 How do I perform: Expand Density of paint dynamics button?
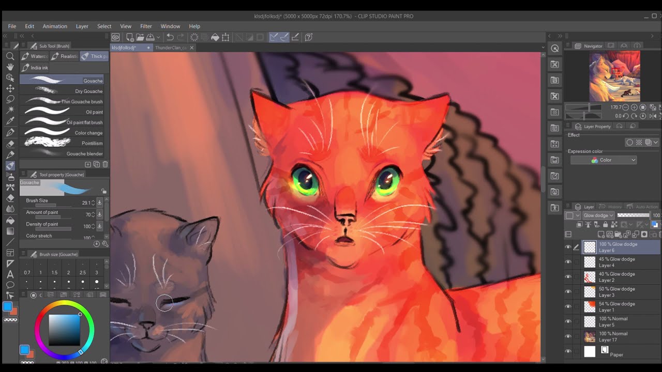100,226
